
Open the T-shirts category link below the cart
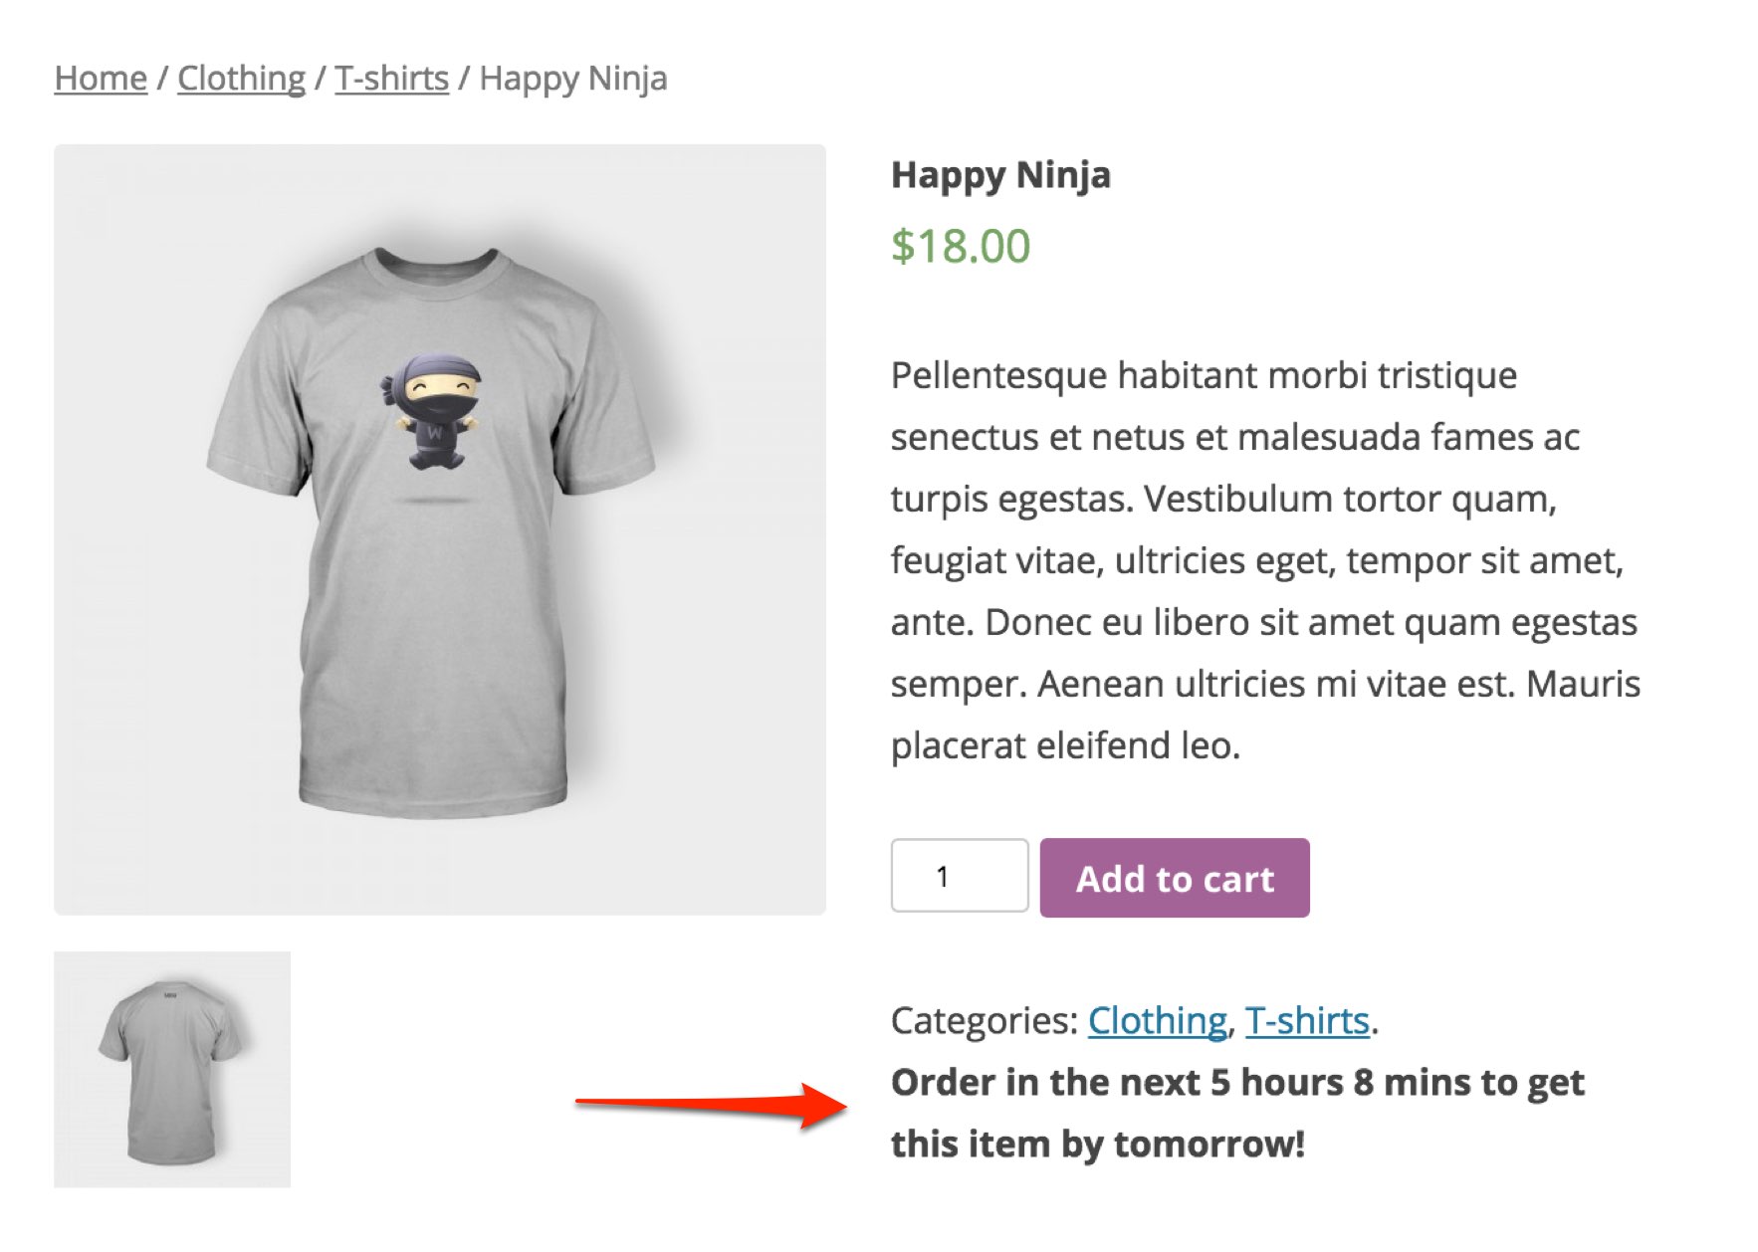tap(1307, 1020)
